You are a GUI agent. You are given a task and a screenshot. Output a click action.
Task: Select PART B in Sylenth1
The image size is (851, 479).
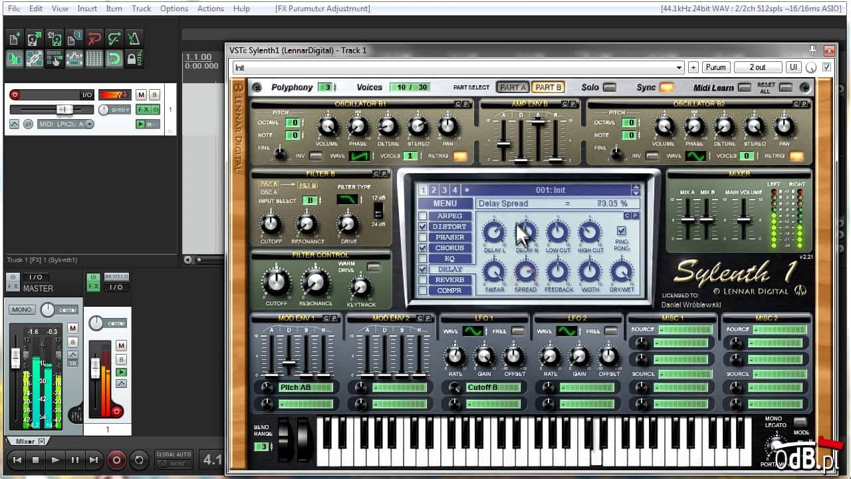pos(548,87)
